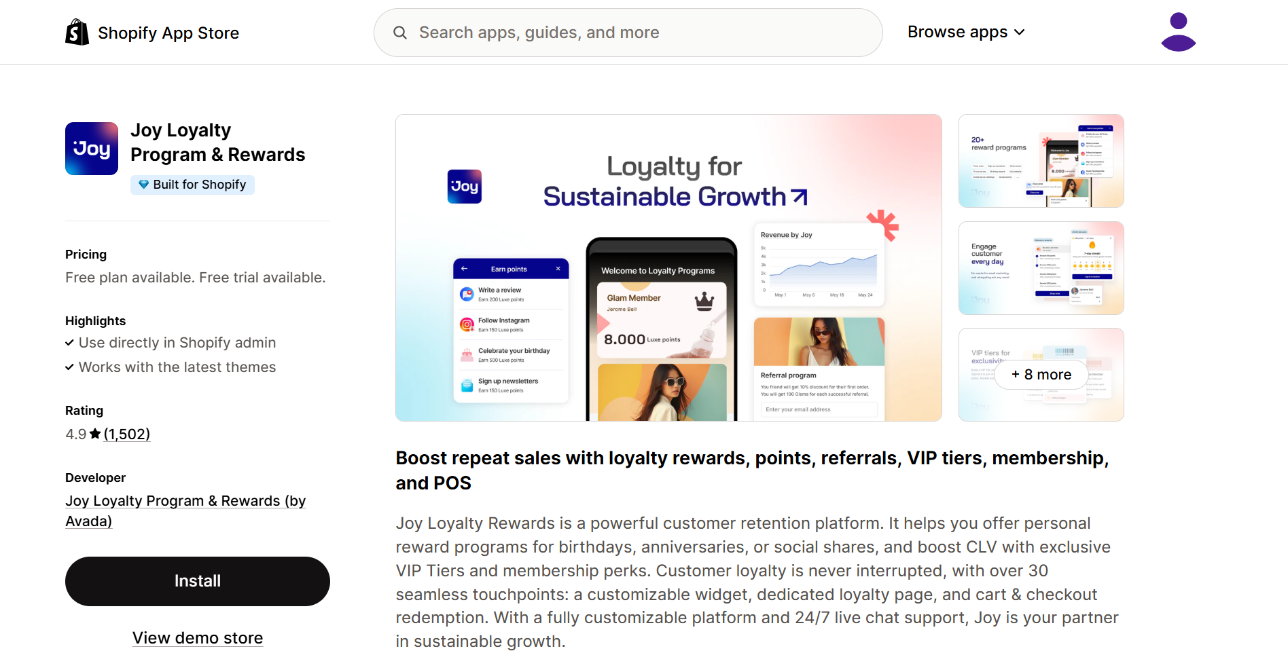1288x670 pixels.
Task: Open the Engage customer every day thumbnail
Action: 1041,268
